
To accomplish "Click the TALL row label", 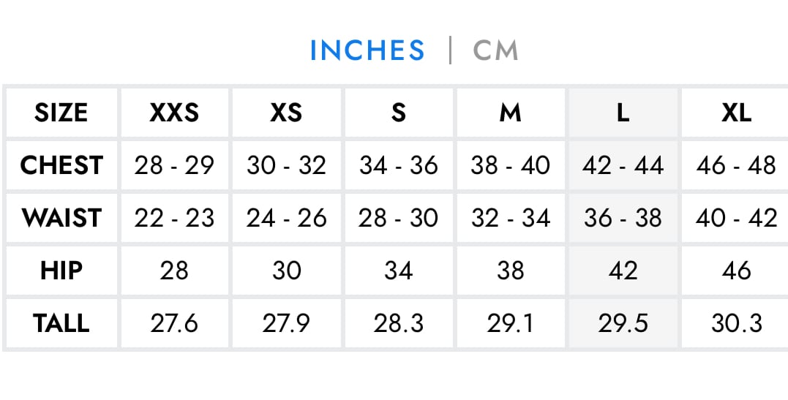I will point(61,323).
